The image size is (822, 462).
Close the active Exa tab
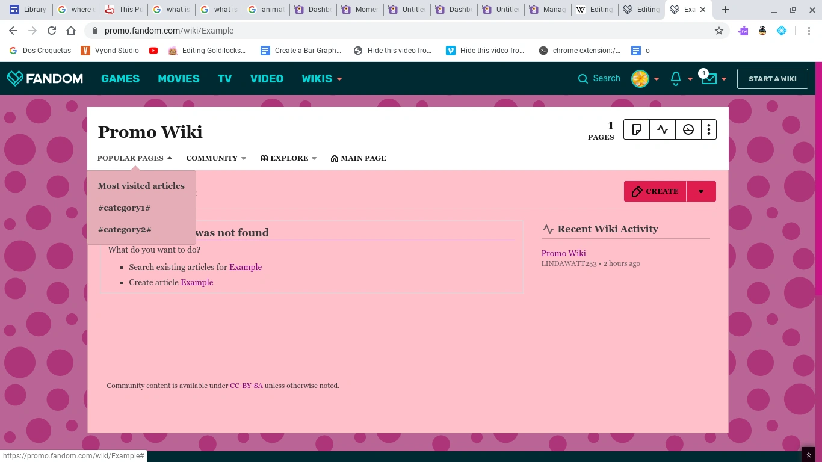coord(703,10)
